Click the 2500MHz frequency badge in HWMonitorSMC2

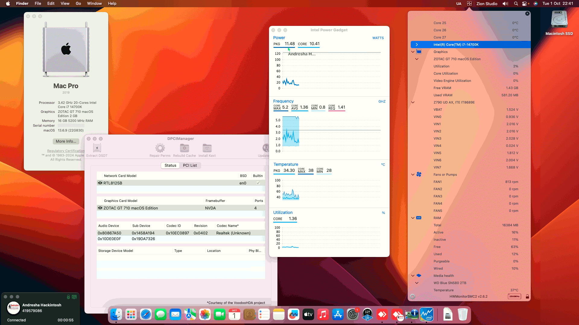click(x=514, y=296)
